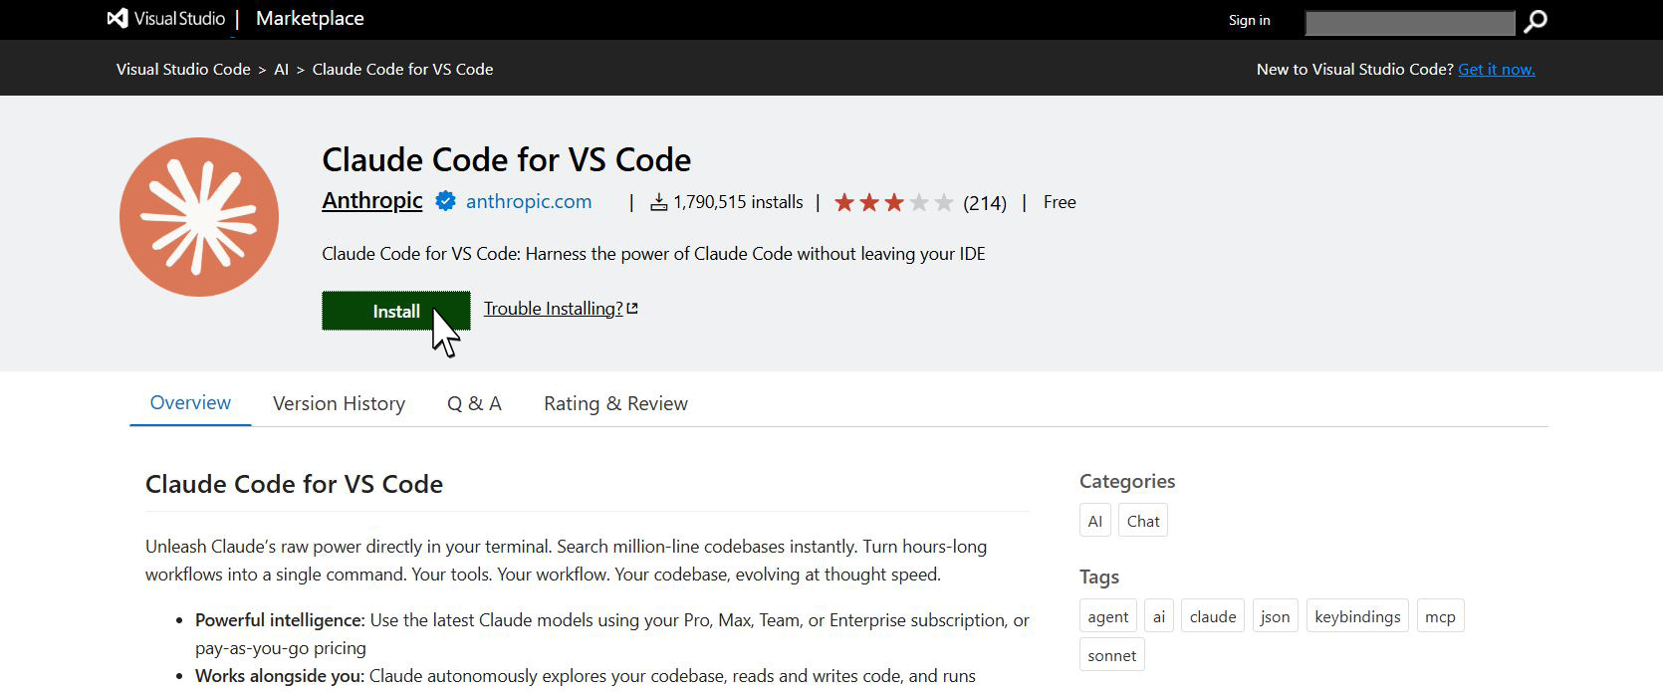Click the Sign in link
This screenshot has width=1663, height=692.
click(1249, 20)
